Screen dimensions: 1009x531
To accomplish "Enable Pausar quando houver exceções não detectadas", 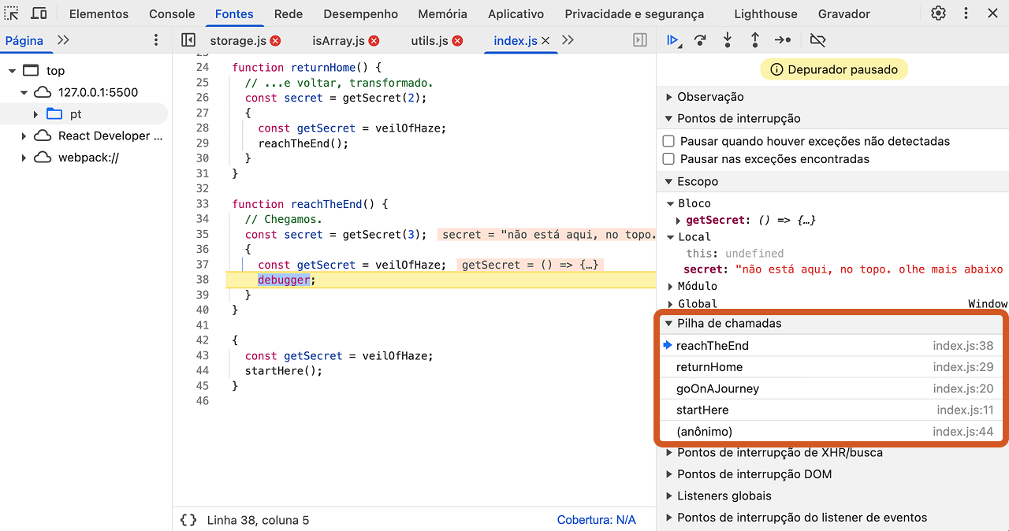I will tap(668, 141).
